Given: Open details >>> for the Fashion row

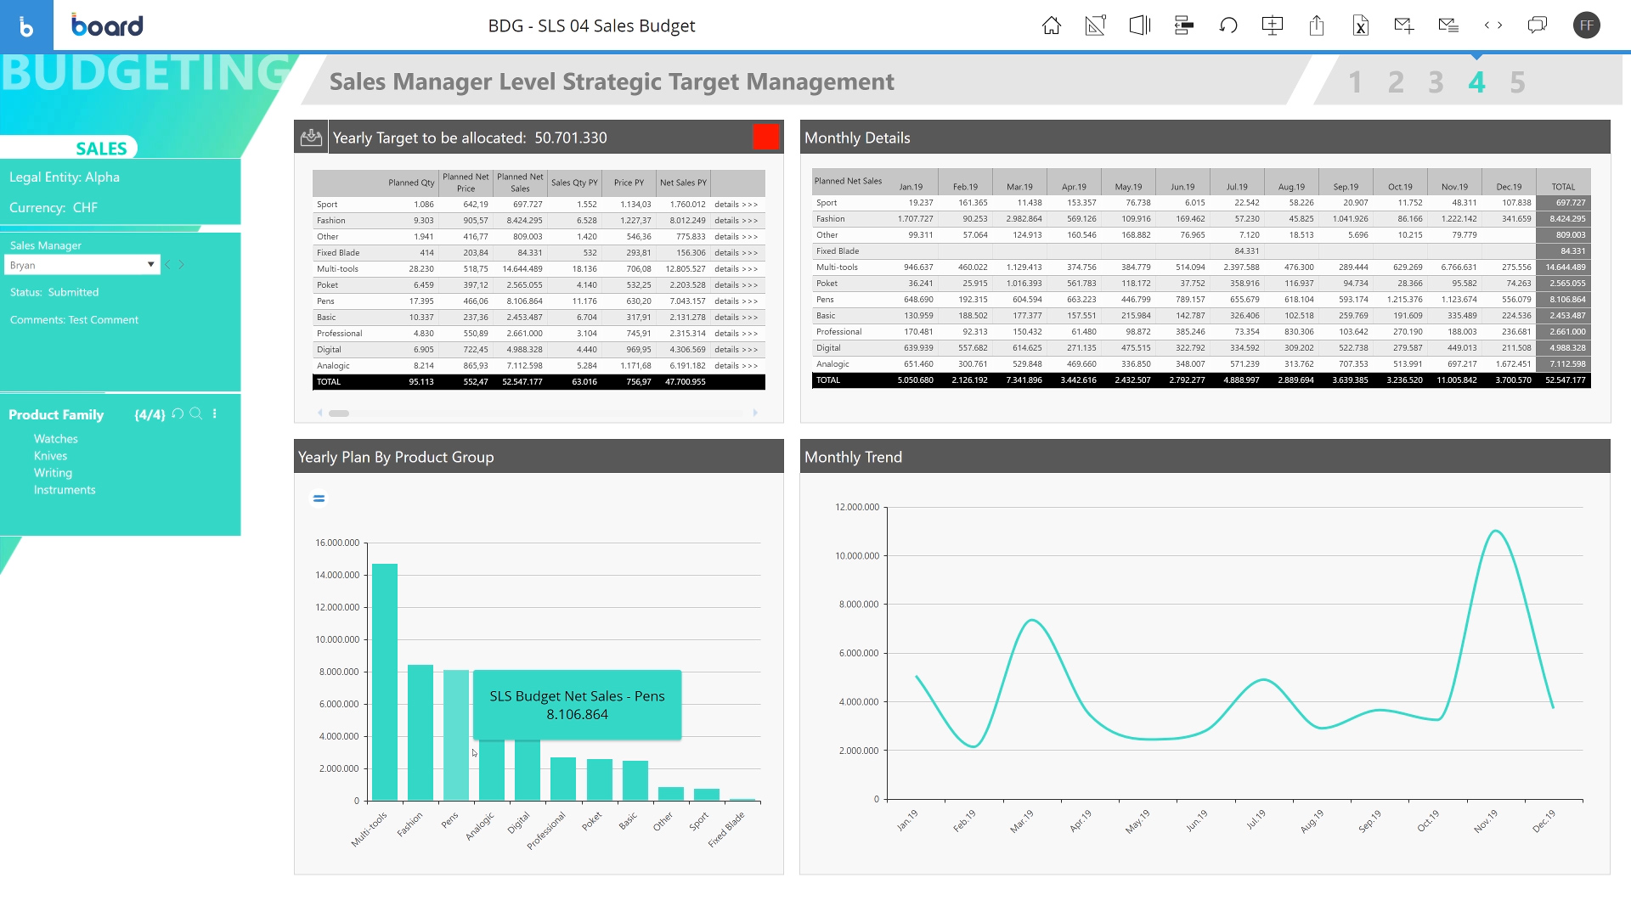Looking at the screenshot, I should 736,221.
